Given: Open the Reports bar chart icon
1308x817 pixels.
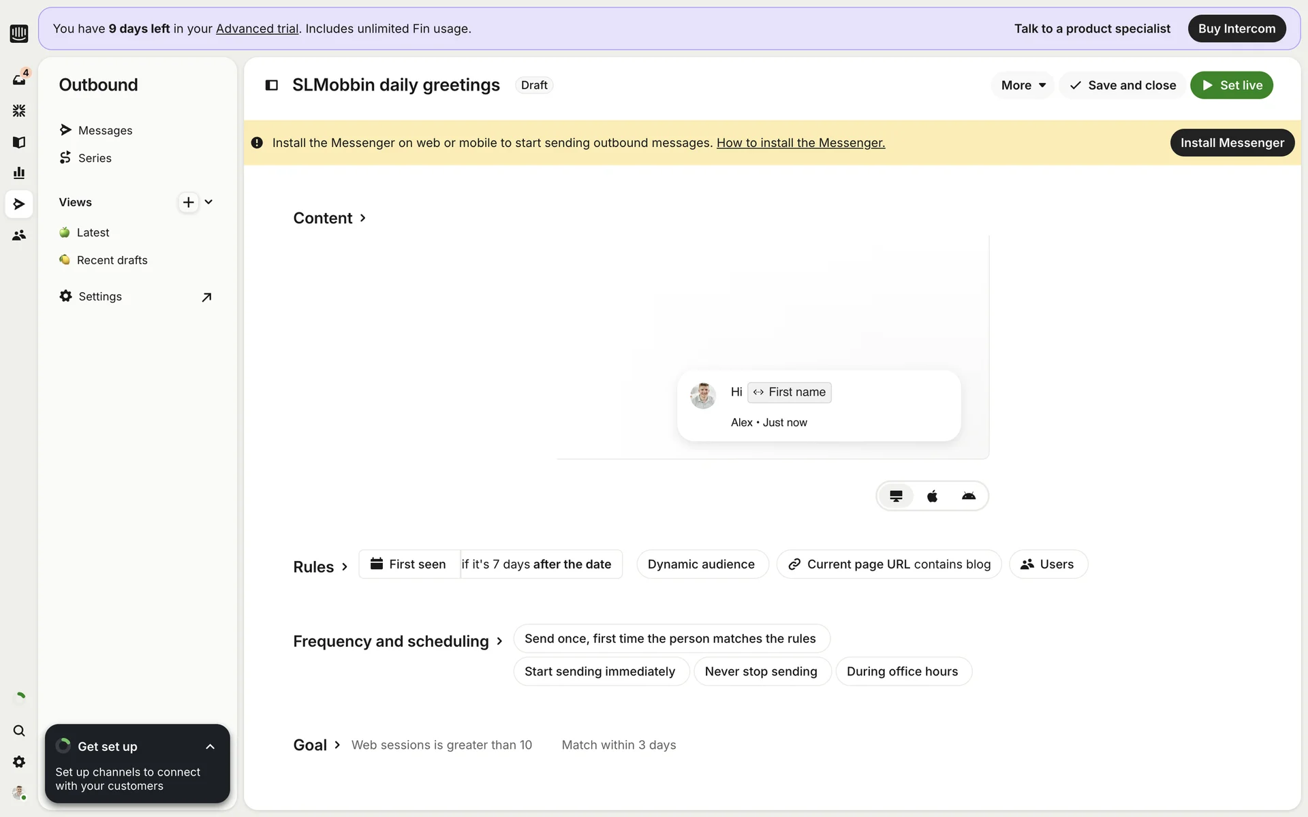Looking at the screenshot, I should [19, 173].
